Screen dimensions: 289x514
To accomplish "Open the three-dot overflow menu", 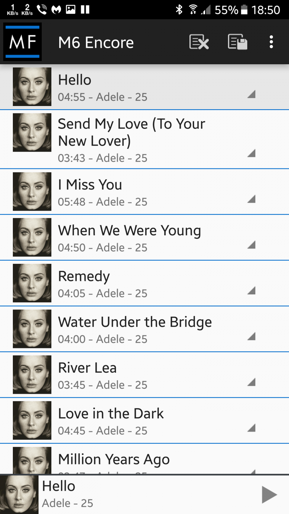I will [271, 42].
